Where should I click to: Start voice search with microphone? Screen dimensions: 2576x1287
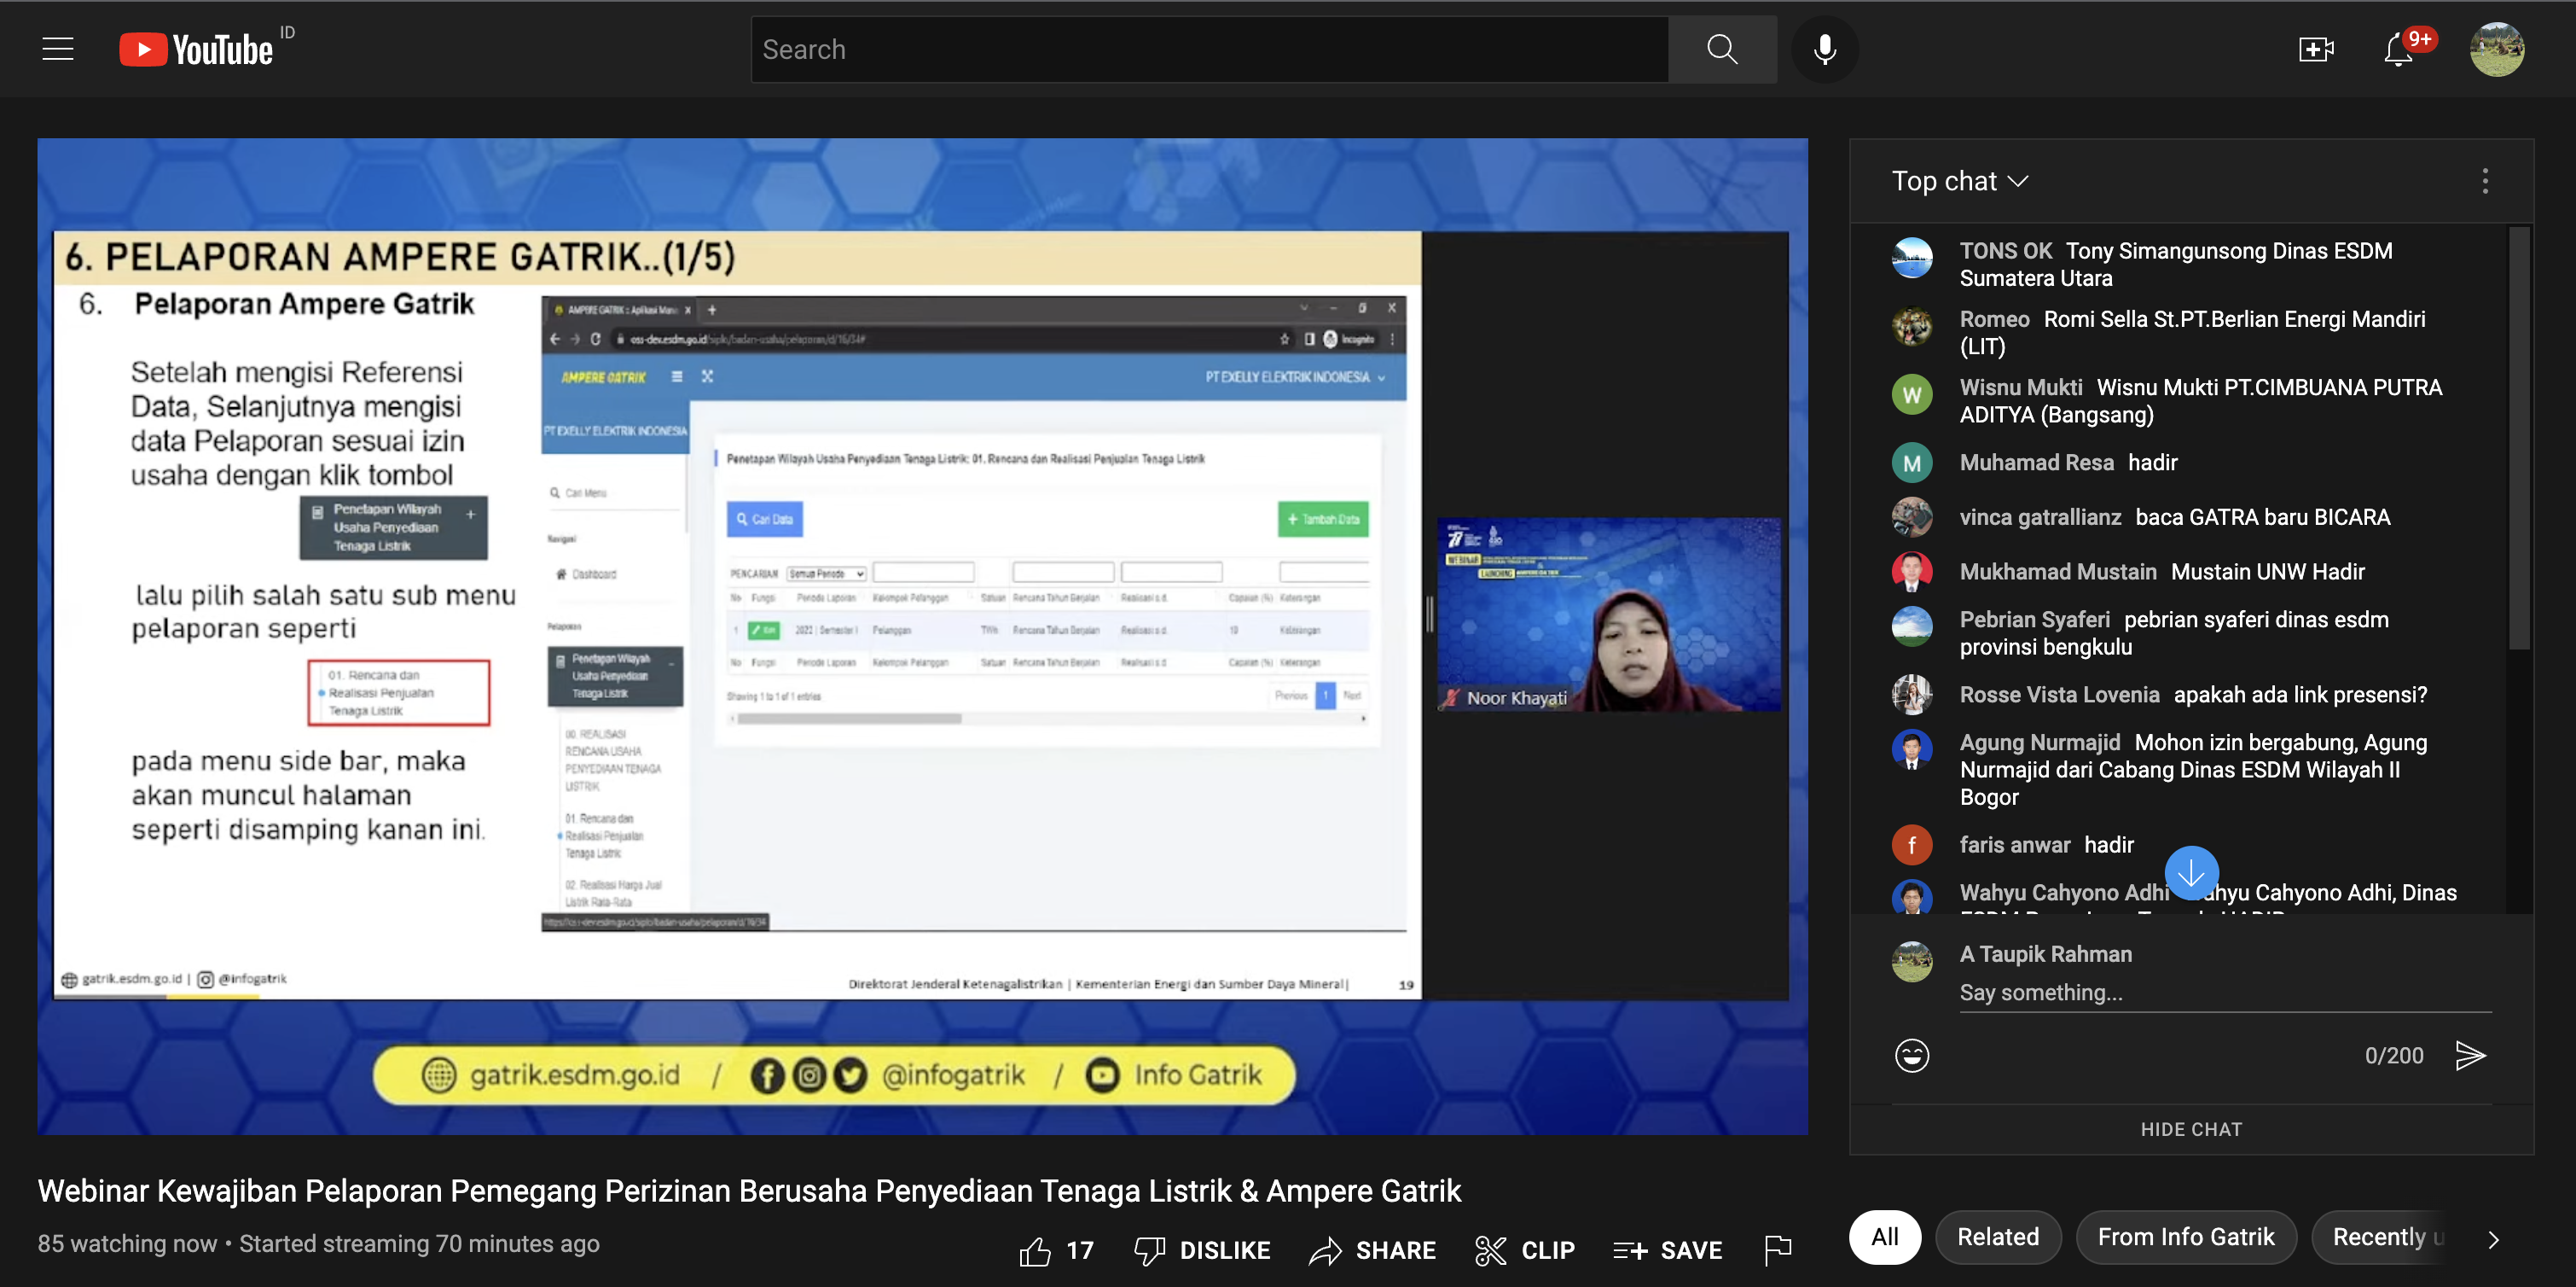tap(1824, 49)
